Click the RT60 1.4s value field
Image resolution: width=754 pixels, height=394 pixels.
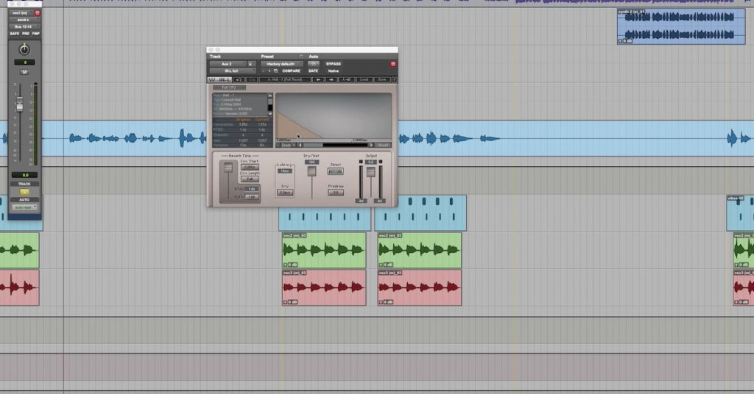click(x=252, y=189)
